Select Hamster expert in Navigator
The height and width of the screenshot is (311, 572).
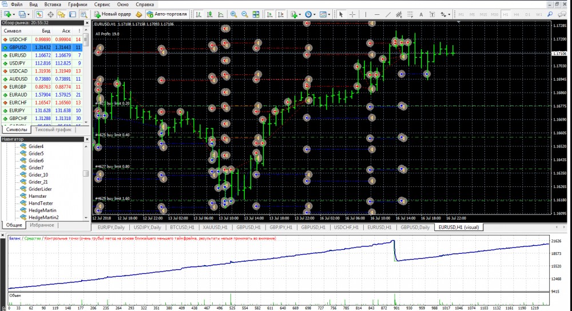pos(38,196)
